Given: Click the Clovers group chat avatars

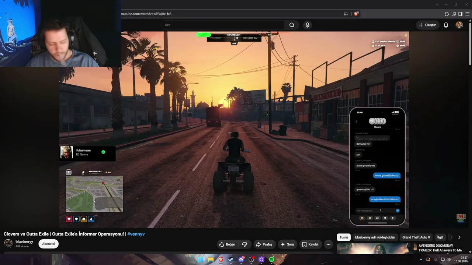Looking at the screenshot, I should (377, 121).
